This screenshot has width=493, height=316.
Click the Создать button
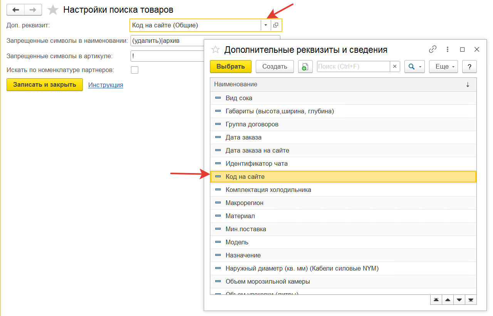pos(275,66)
